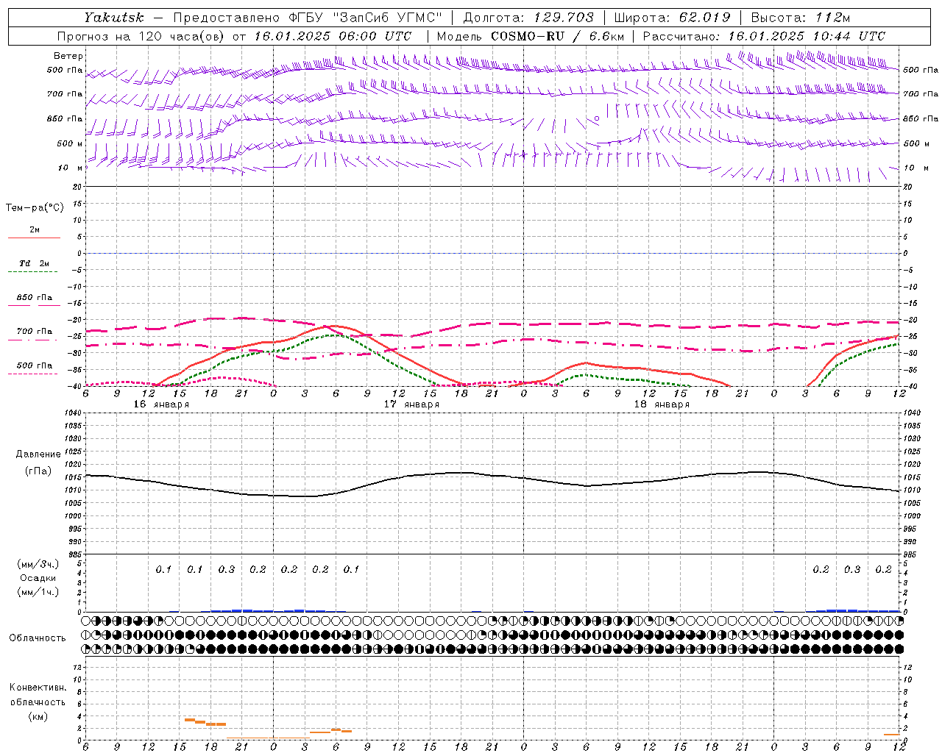This screenshot has height=753, width=942.
Task: Click 1010 on the right pressure axis
Action: click(x=912, y=490)
